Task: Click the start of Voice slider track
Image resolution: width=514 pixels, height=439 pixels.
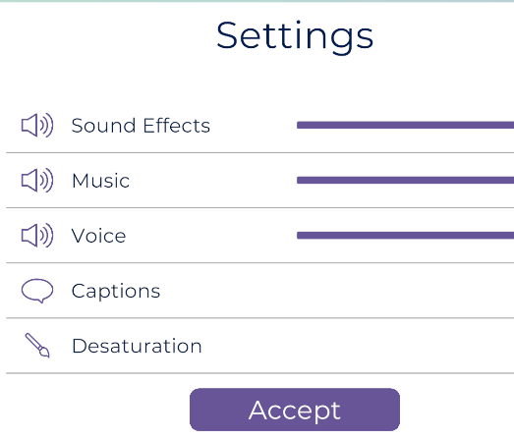Action: point(299,236)
